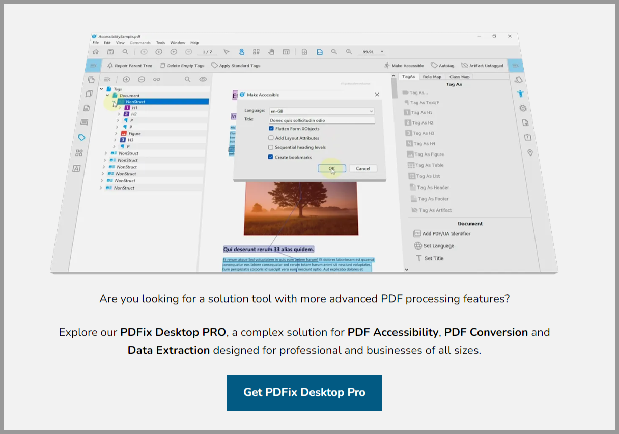Disable Flatten Form XObjects
The width and height of the screenshot is (619, 434).
[272, 129]
